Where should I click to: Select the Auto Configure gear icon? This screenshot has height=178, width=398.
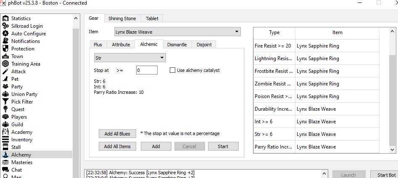point(5,34)
